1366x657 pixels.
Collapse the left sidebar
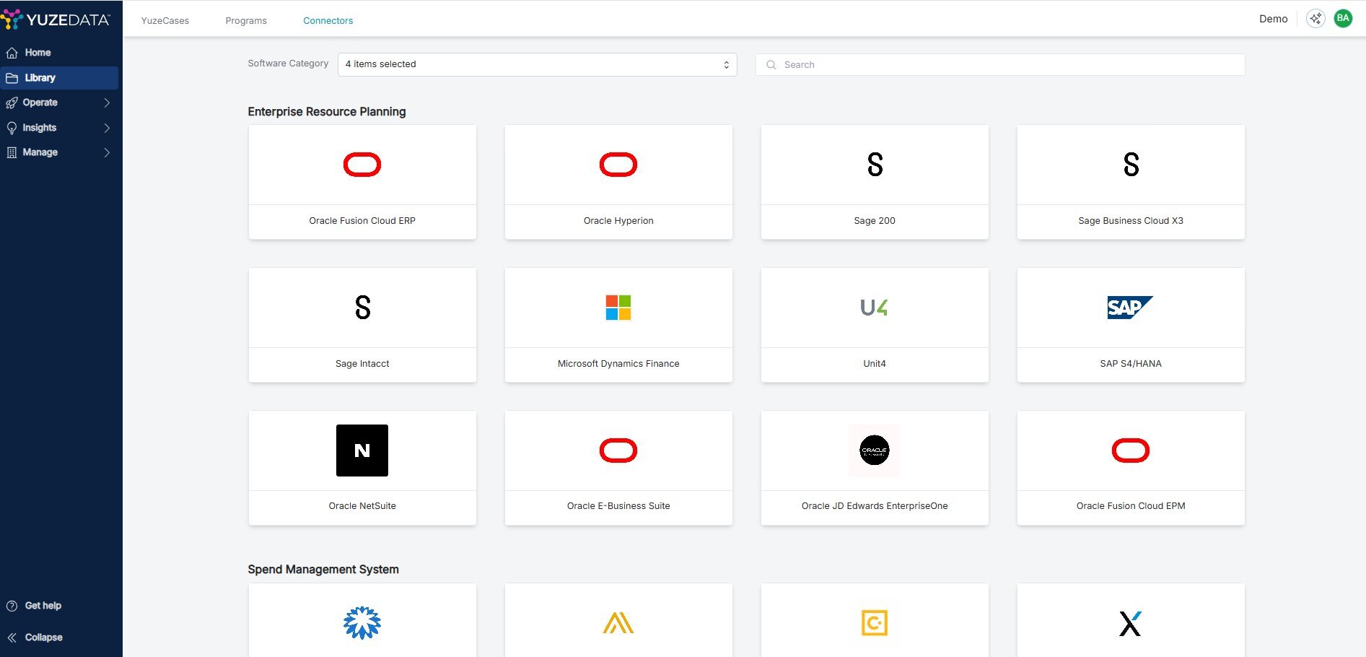[x=35, y=638]
